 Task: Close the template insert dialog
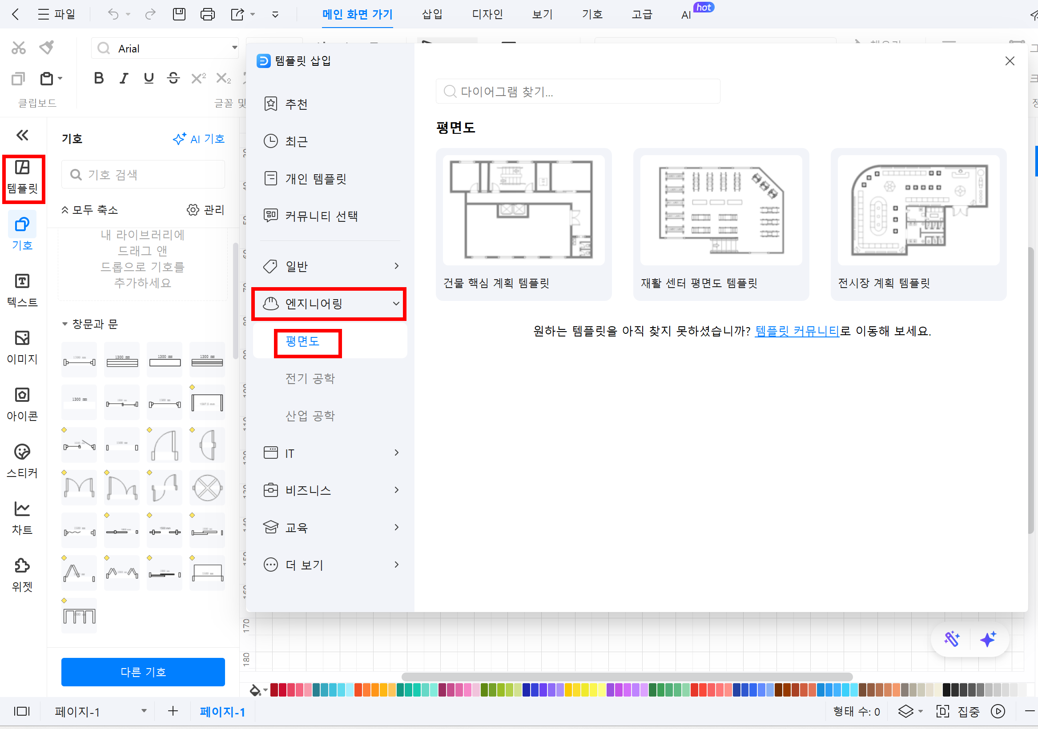(1010, 61)
